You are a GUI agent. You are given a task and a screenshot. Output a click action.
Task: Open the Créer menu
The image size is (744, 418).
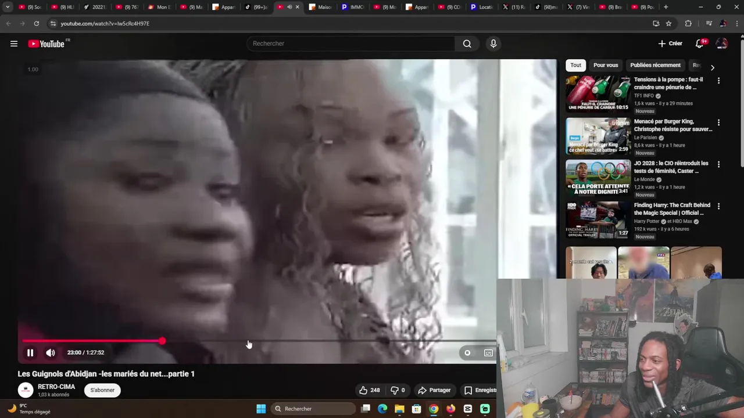pos(670,44)
